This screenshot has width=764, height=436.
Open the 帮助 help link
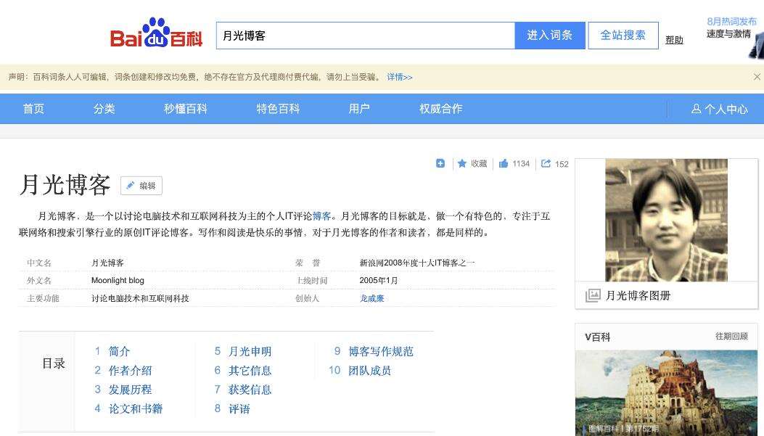click(x=674, y=40)
